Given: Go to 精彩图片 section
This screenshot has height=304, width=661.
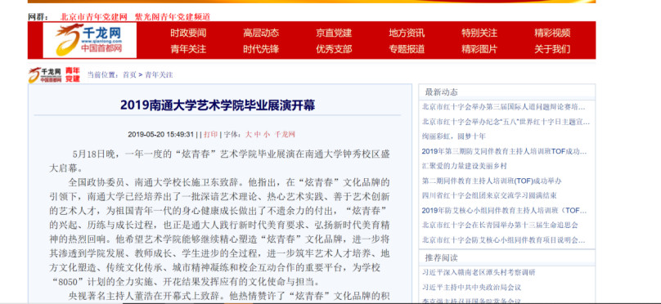Looking at the screenshot, I should pos(479,49).
